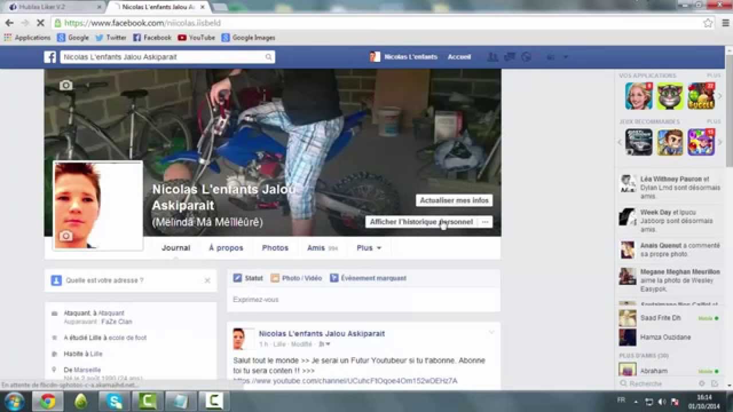The height and width of the screenshot is (412, 733).
Task: Open the Chrome menu icon
Action: click(724, 23)
